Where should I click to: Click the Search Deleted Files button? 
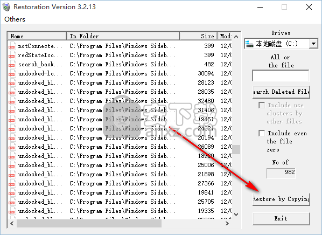(281, 92)
